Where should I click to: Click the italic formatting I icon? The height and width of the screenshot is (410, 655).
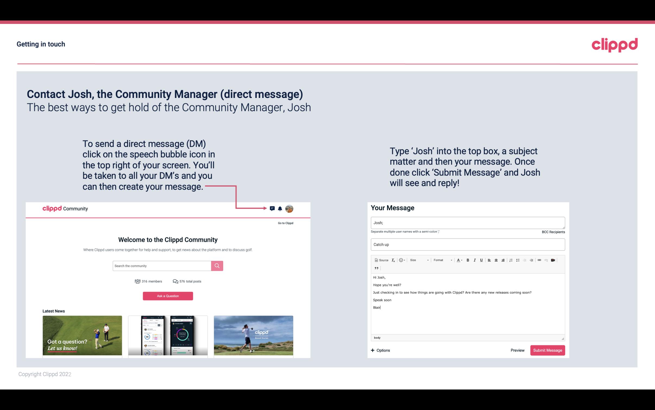(474, 260)
